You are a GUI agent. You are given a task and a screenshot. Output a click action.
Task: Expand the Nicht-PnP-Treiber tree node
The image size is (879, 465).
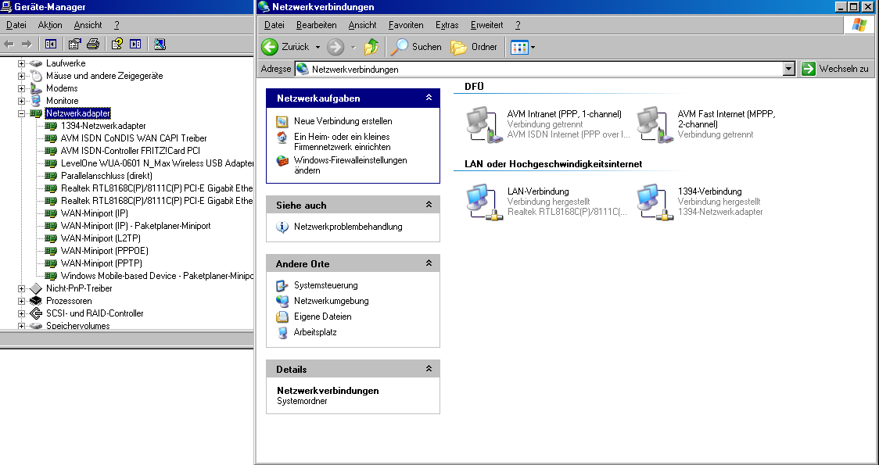(21, 288)
